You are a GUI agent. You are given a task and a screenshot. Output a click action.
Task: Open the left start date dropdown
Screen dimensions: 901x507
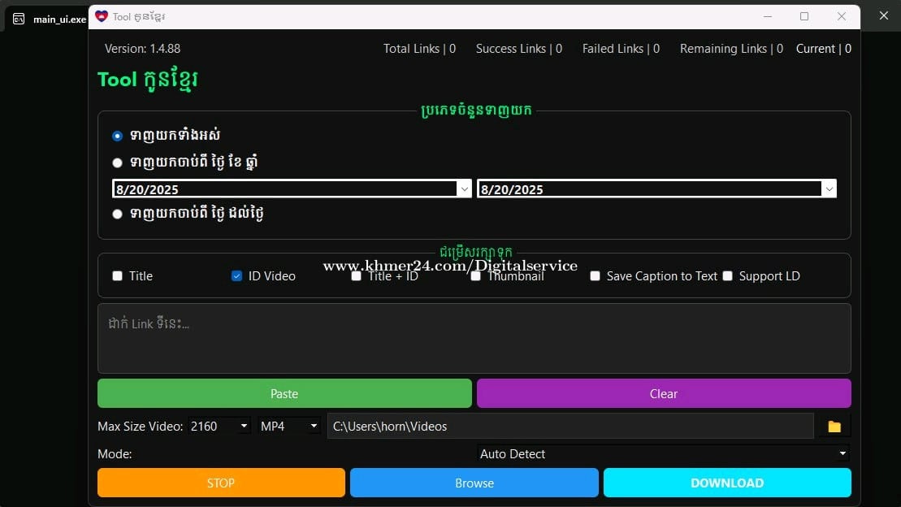pos(464,189)
